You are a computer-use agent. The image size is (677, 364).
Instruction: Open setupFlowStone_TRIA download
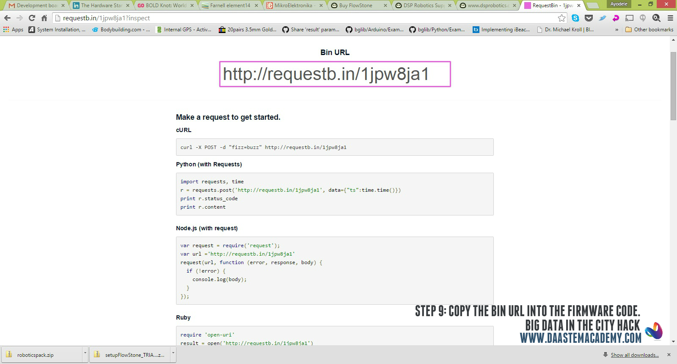[x=129, y=355]
